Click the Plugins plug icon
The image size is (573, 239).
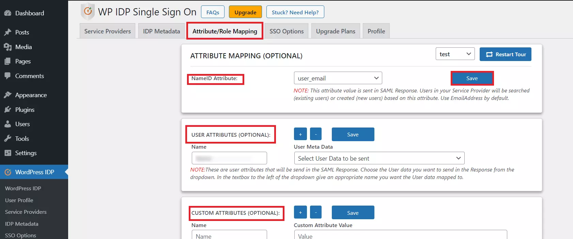click(7, 109)
